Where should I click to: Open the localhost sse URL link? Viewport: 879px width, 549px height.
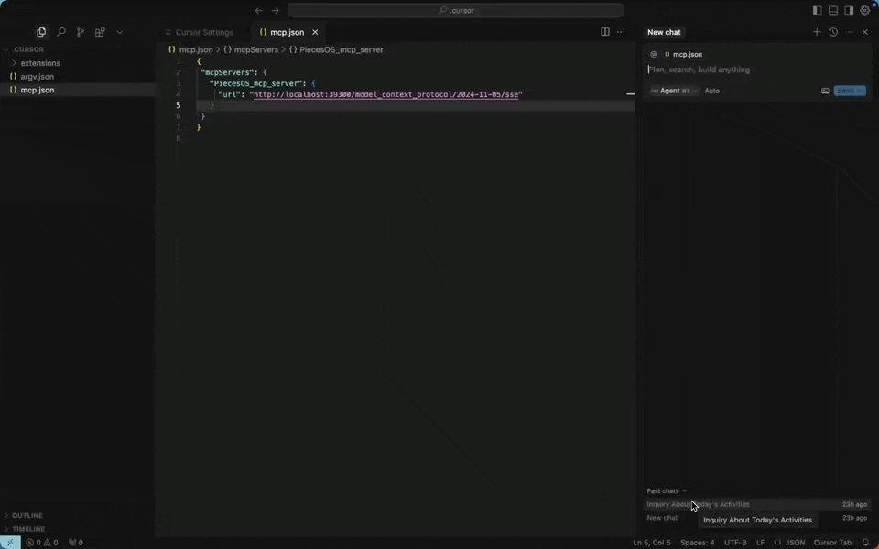click(385, 94)
